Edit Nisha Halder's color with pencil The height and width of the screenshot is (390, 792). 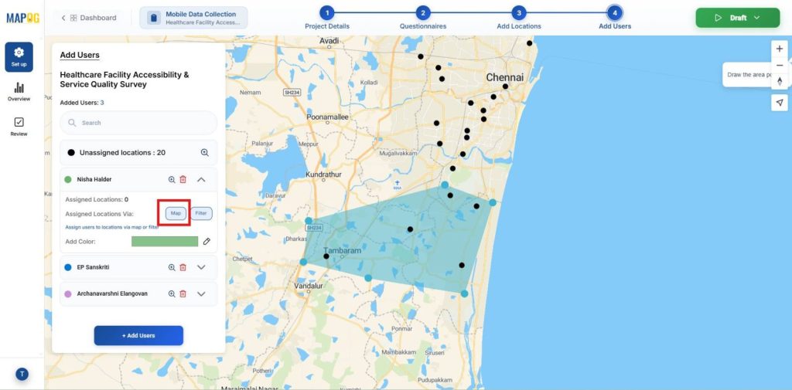tap(207, 242)
